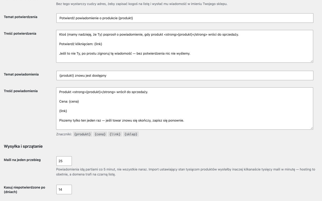Place cursor on the "Cena: {cena}" line
Screen dimensions: 322x201
click(69, 102)
